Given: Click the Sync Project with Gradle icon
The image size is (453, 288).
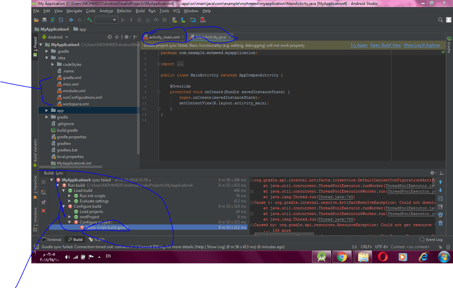Looking at the screenshot, I should [52, 20].
